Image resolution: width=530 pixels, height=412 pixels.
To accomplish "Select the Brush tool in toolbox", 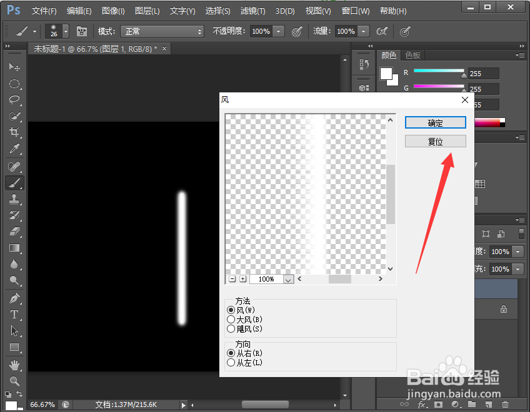I will click(14, 183).
